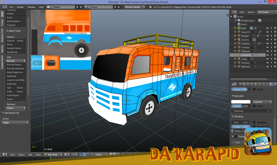Click the rotate manipulator arc icon
This screenshot has width=277, height=165.
[88, 154]
